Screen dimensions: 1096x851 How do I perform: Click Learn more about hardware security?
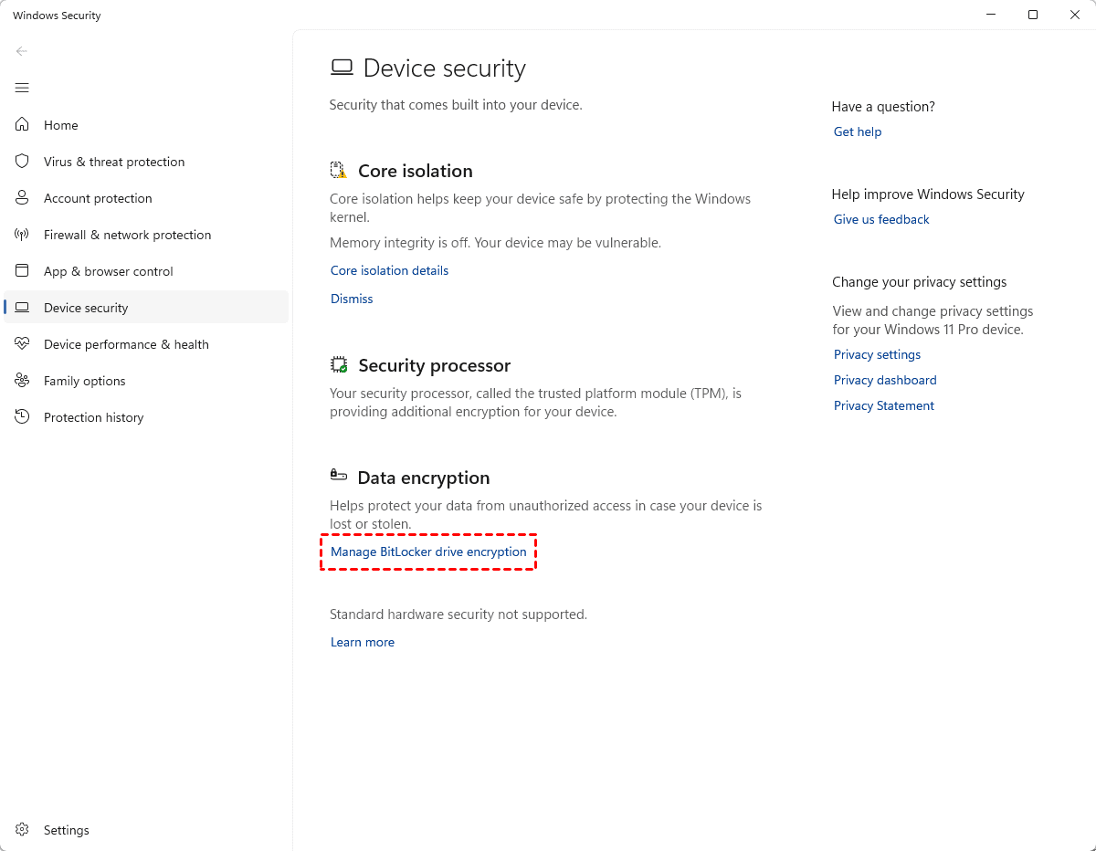tap(363, 642)
